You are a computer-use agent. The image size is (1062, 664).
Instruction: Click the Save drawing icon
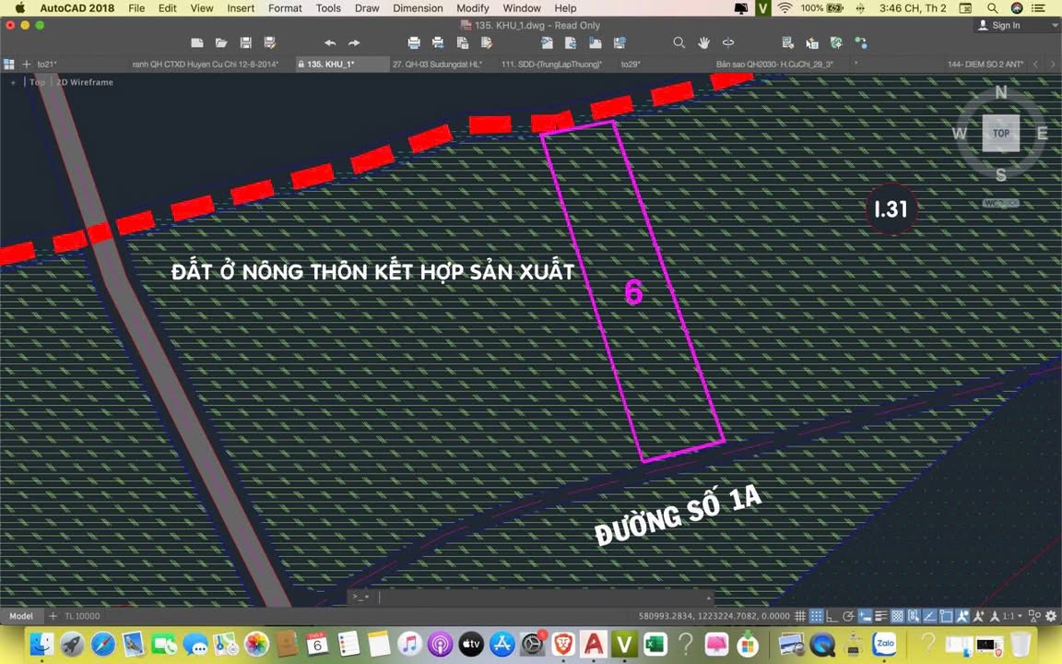click(245, 42)
